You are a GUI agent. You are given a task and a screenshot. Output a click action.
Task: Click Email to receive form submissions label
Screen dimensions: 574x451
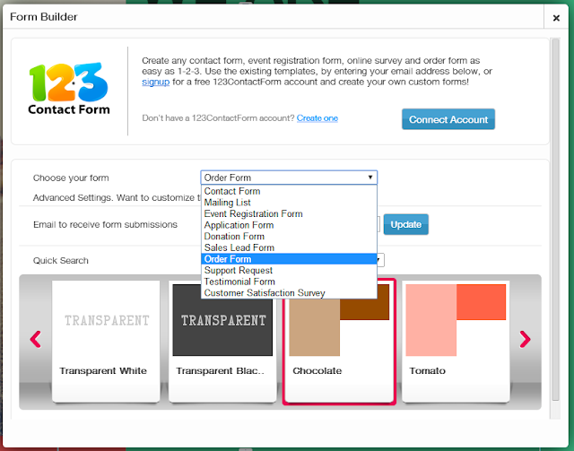tap(106, 224)
